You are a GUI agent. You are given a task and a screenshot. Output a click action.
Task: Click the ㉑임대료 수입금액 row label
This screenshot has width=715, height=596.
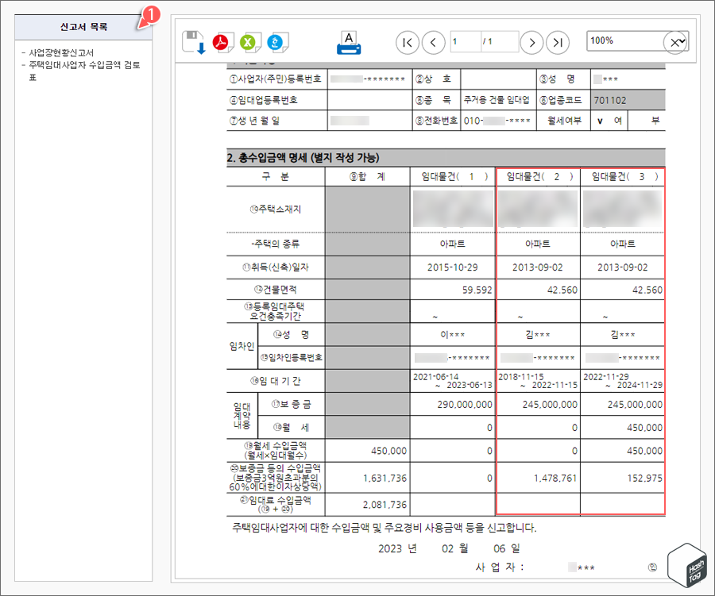pyautogui.click(x=276, y=505)
